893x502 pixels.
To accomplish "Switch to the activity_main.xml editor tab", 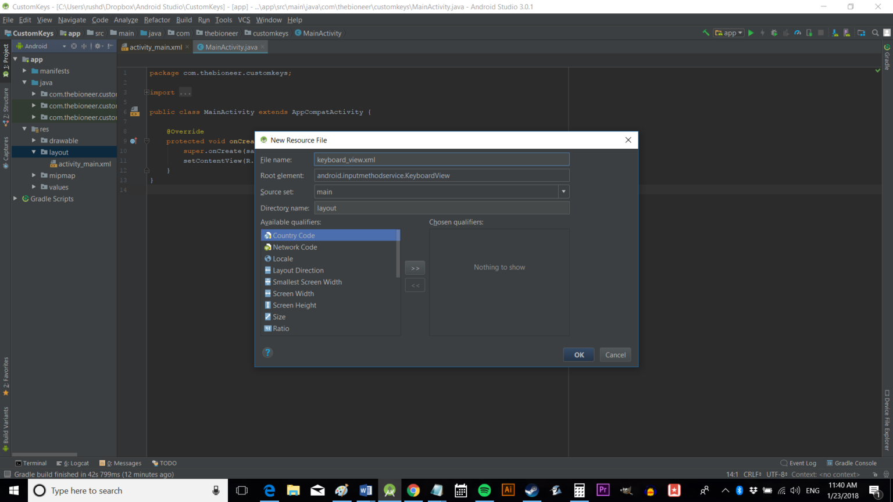I will [155, 47].
